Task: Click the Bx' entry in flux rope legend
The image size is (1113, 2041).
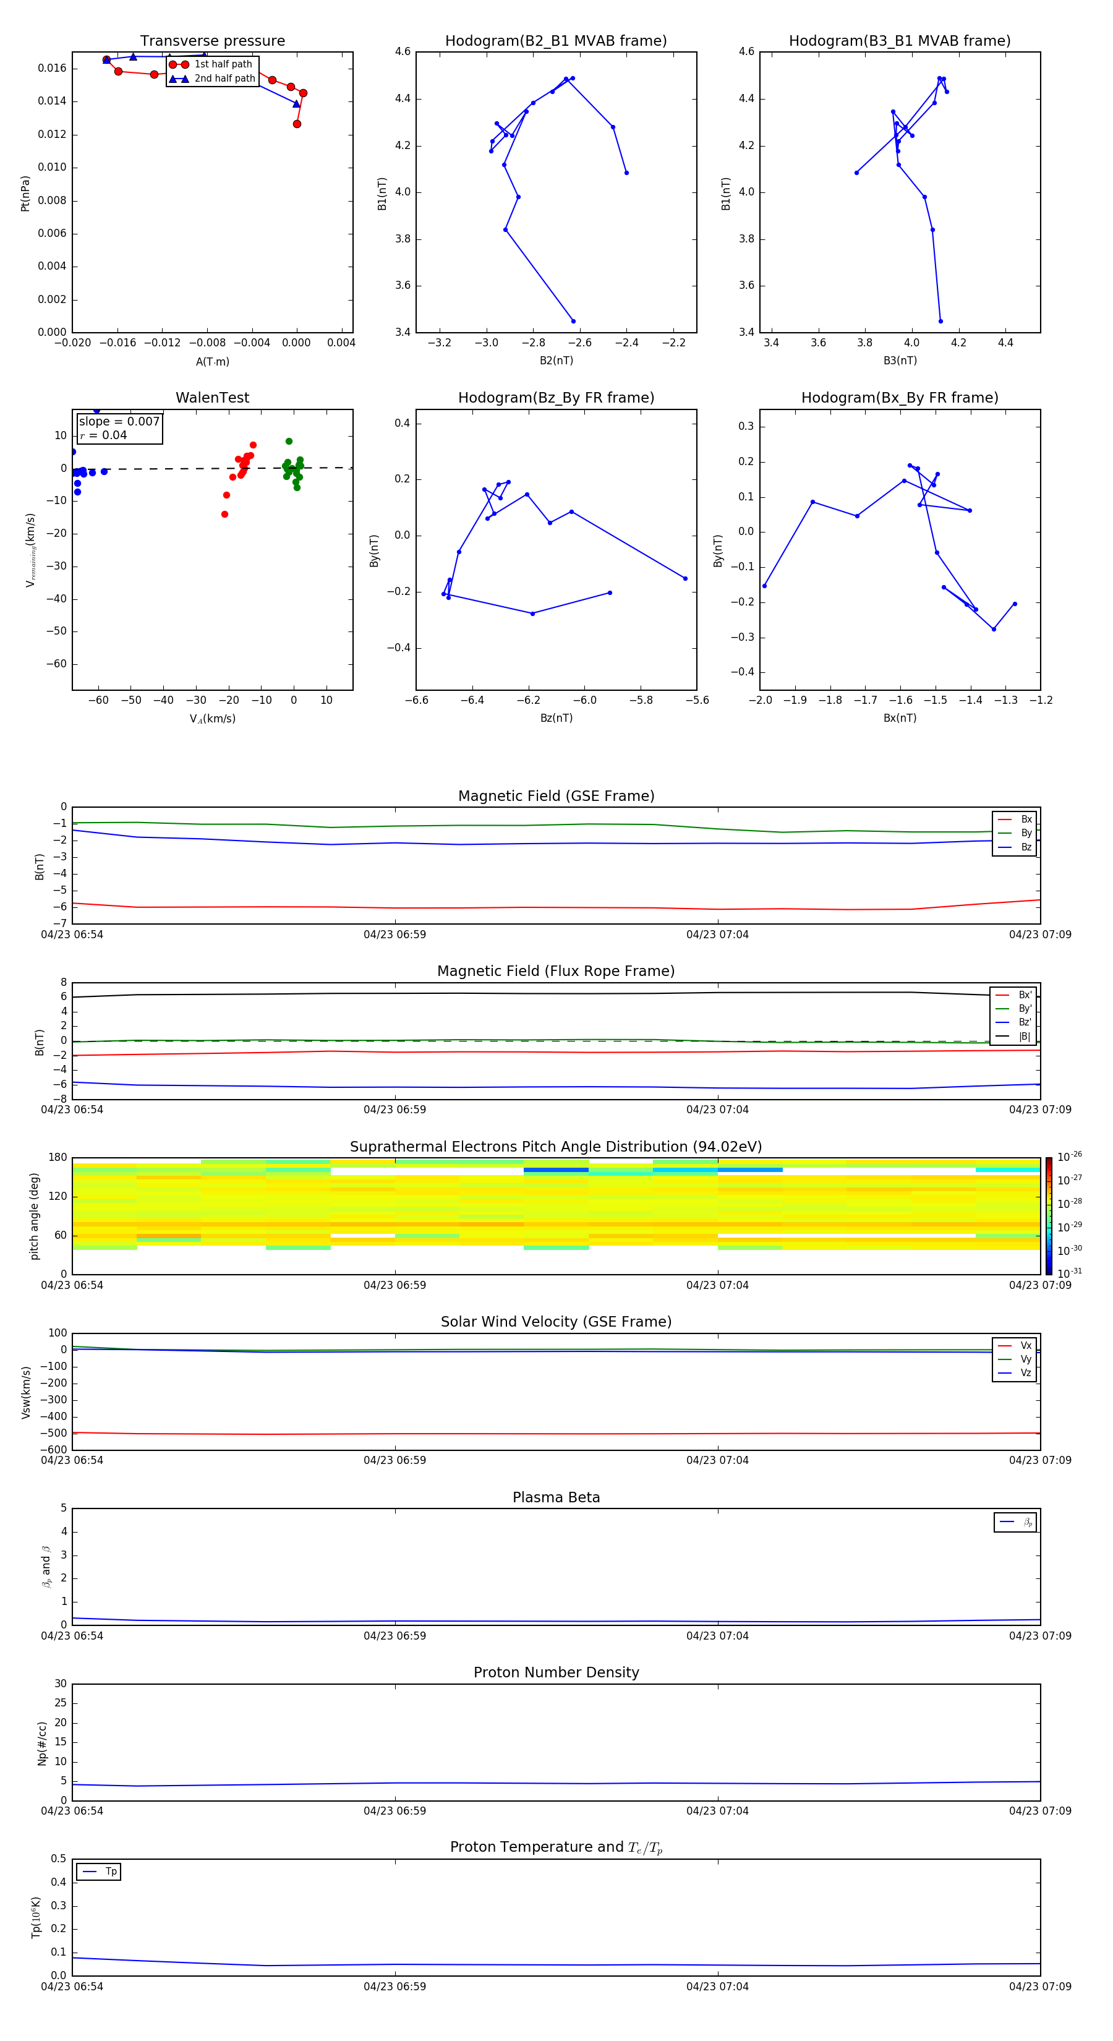Action: coord(1013,995)
